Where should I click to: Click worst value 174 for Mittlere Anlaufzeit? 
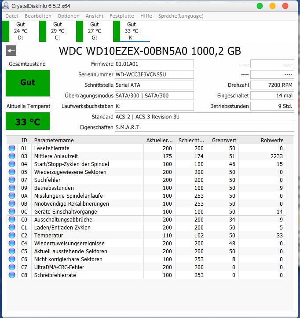pos(199,156)
